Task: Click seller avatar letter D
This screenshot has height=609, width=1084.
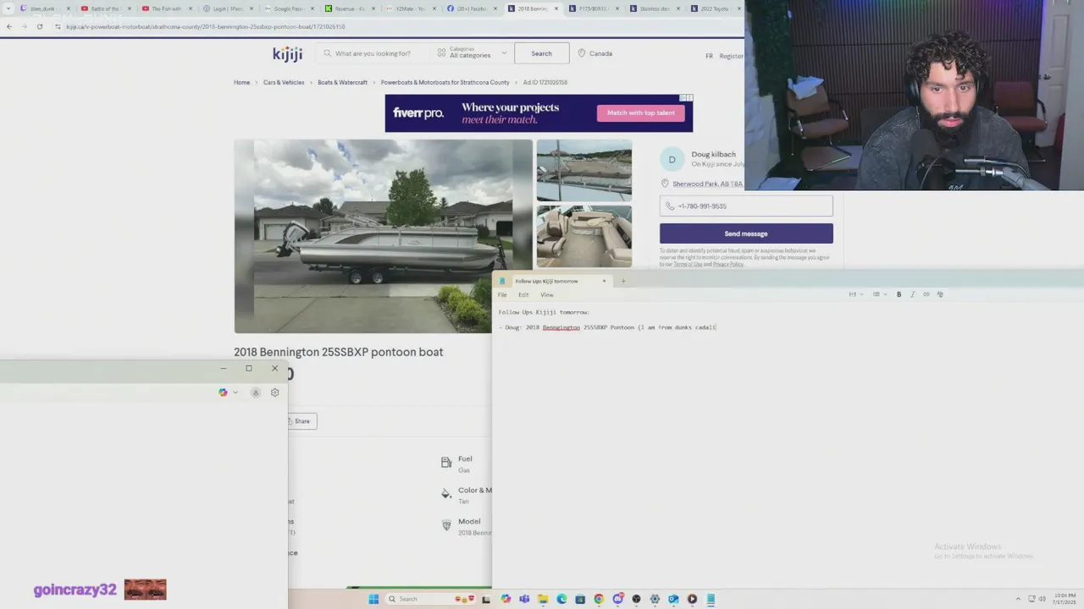Action: click(x=672, y=159)
